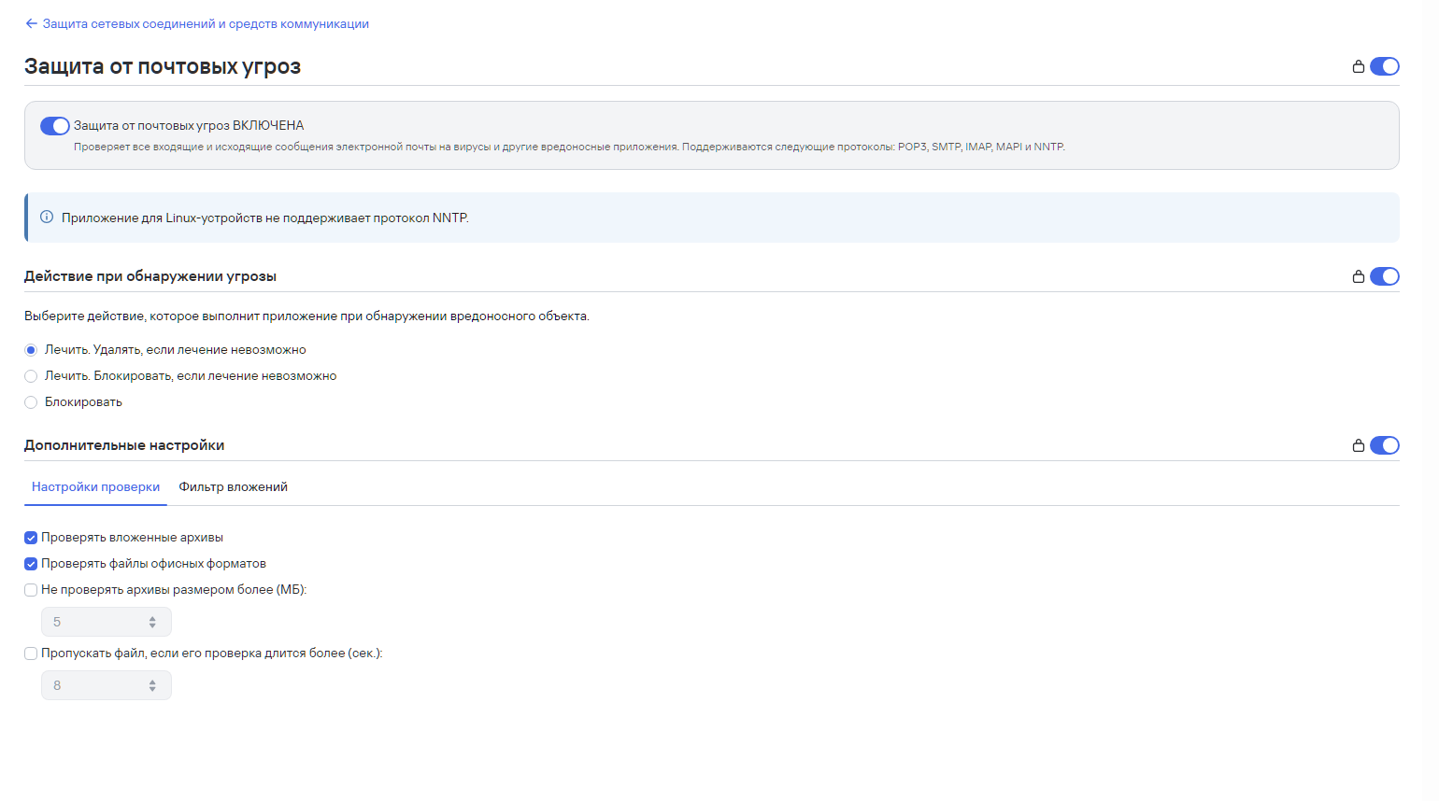The width and height of the screenshot is (1439, 801).
Task: Click the Защита от почтовых угроз page title
Action: 163,66
